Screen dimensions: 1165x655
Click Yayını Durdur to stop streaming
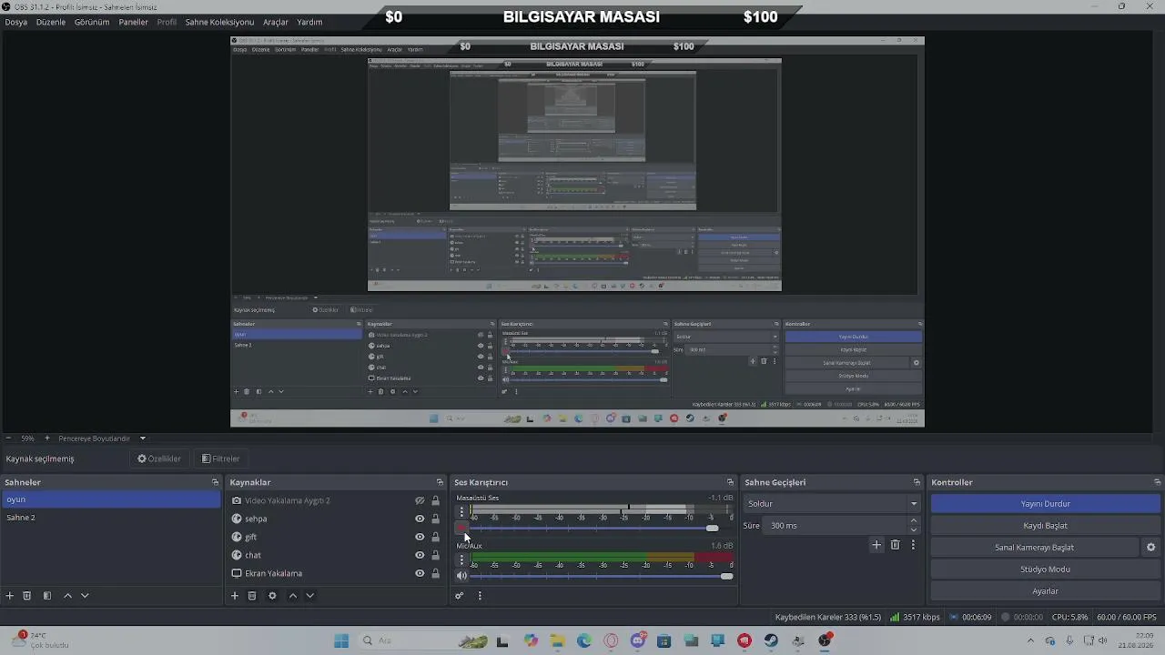pyautogui.click(x=1045, y=504)
